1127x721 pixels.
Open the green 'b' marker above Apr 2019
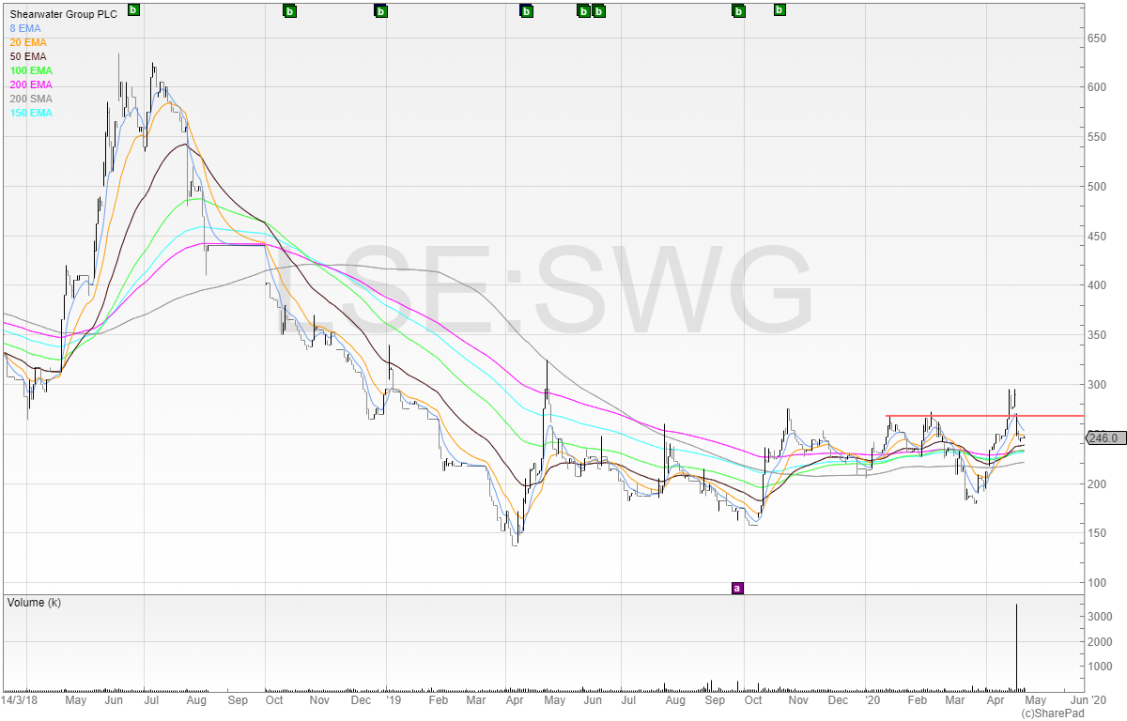coord(526,11)
